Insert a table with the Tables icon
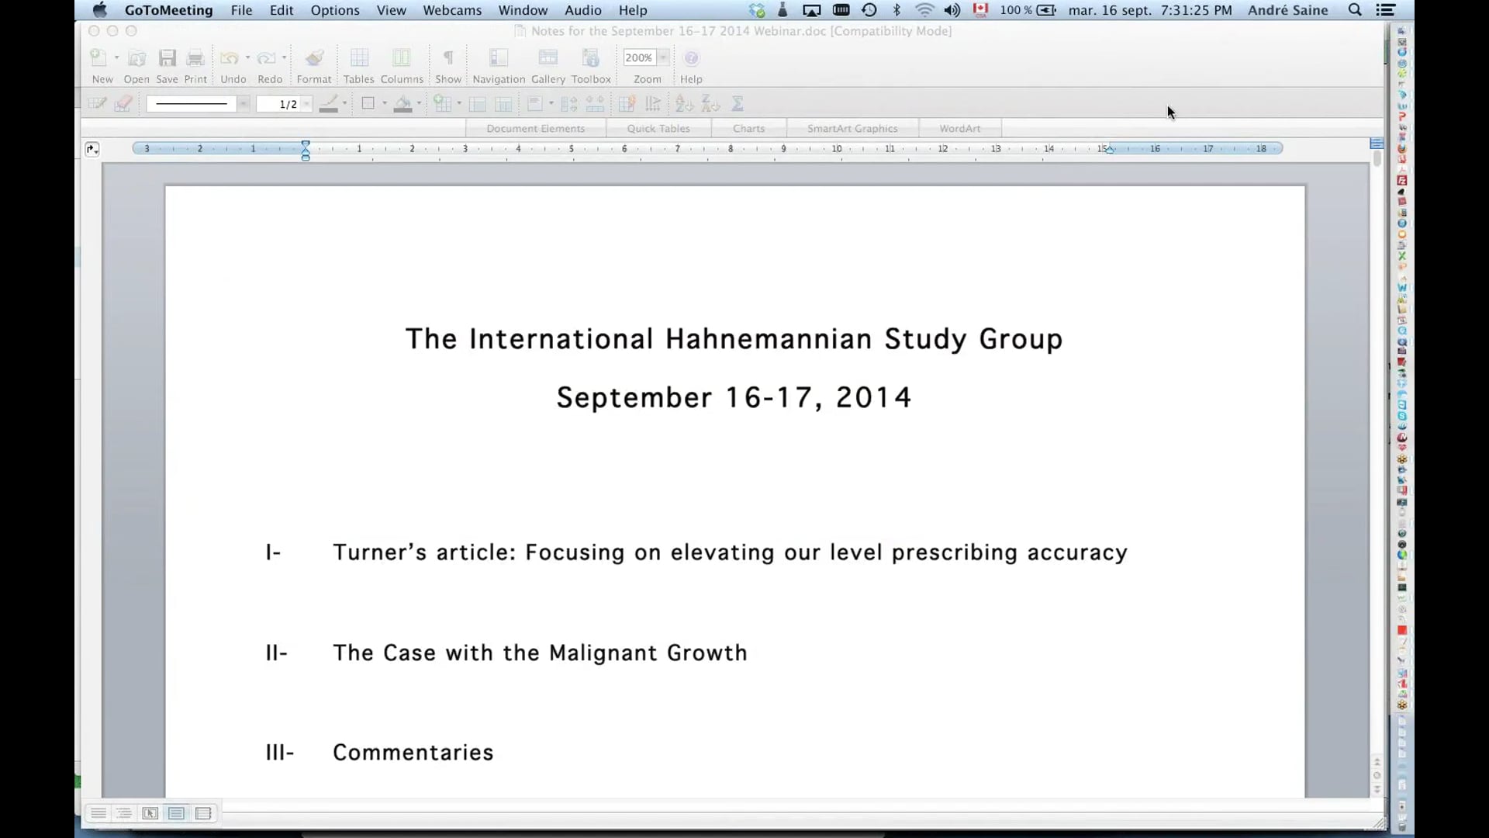The image size is (1489, 838). pyautogui.click(x=359, y=57)
